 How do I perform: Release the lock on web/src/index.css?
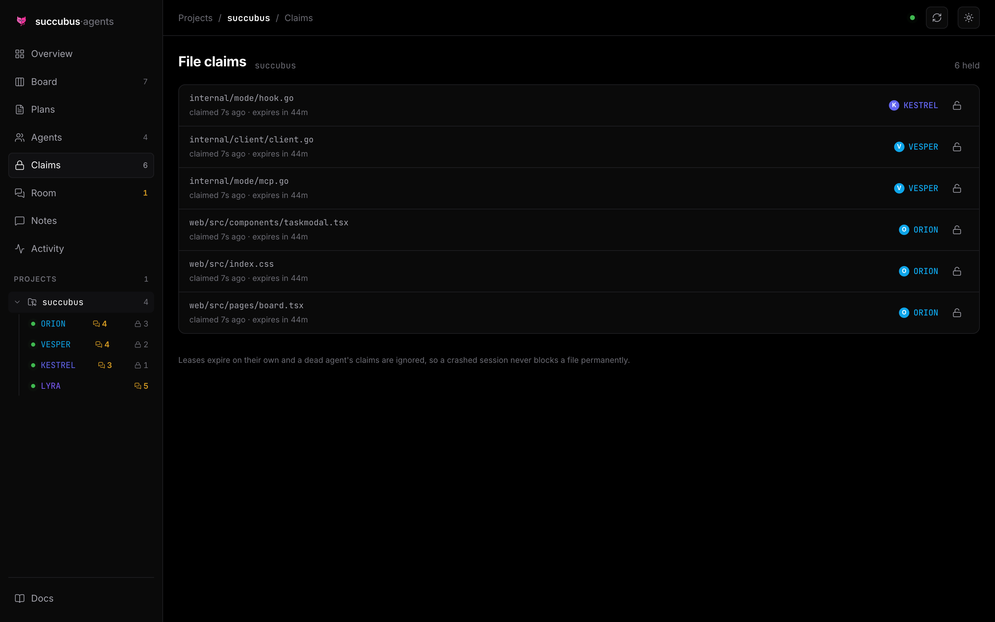[x=957, y=272]
